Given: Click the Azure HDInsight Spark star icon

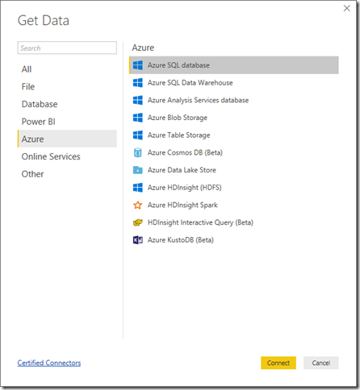Looking at the screenshot, I should (x=138, y=205).
